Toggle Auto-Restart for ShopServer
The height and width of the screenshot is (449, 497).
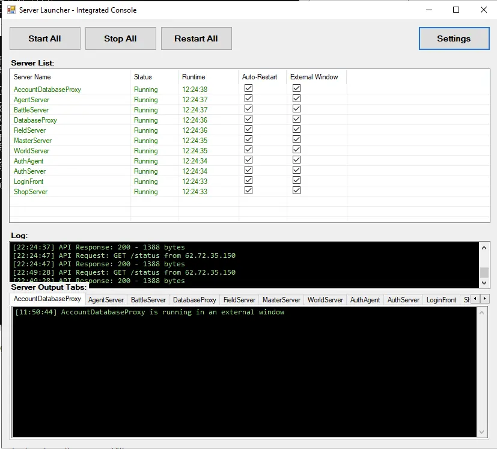pos(249,191)
